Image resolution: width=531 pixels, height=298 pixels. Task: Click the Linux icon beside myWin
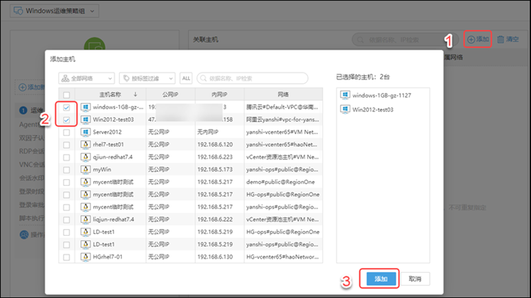86,170
